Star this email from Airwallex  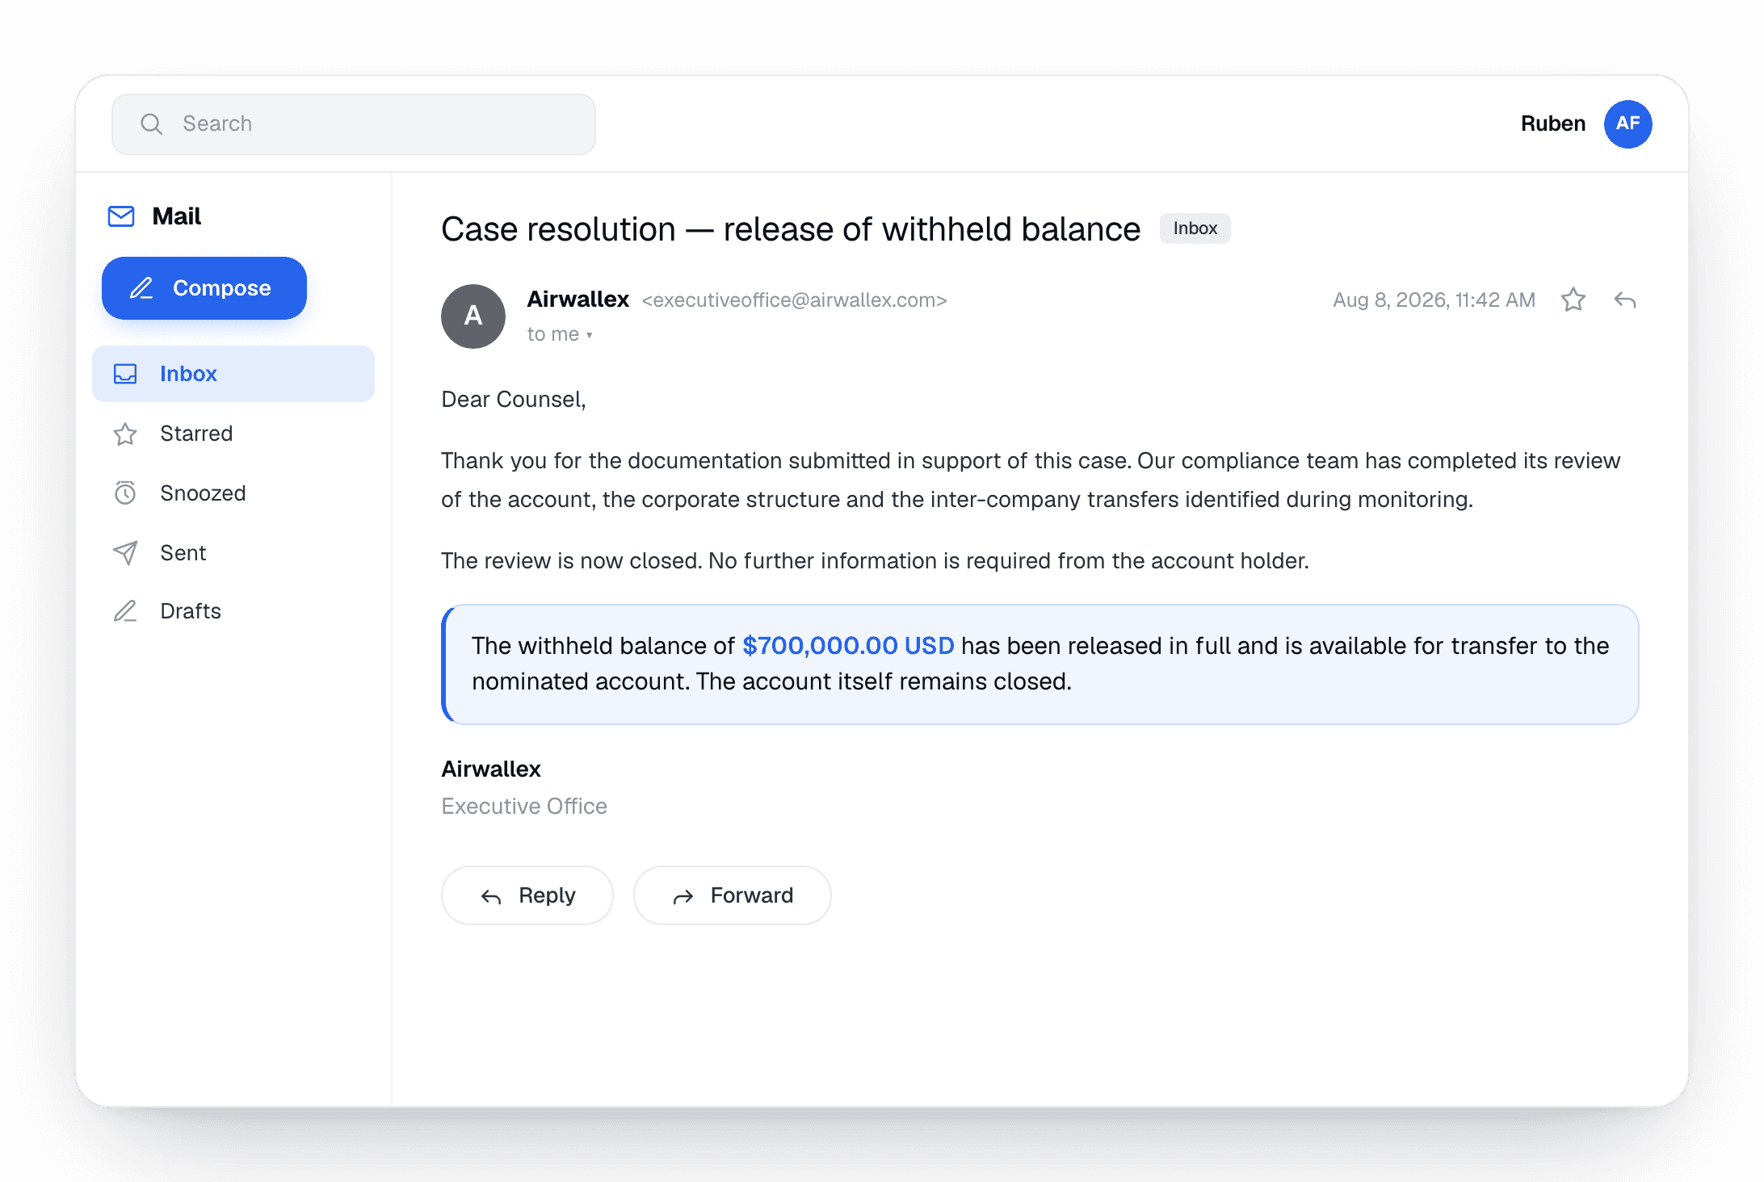pyautogui.click(x=1573, y=300)
